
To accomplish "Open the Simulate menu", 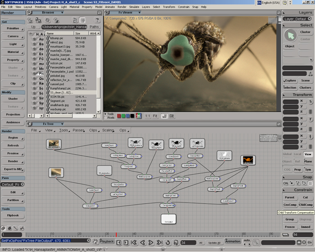I will [134, 7].
